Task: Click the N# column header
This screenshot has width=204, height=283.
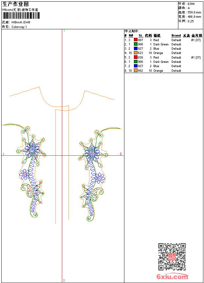Action: pyautogui.click(x=131, y=36)
